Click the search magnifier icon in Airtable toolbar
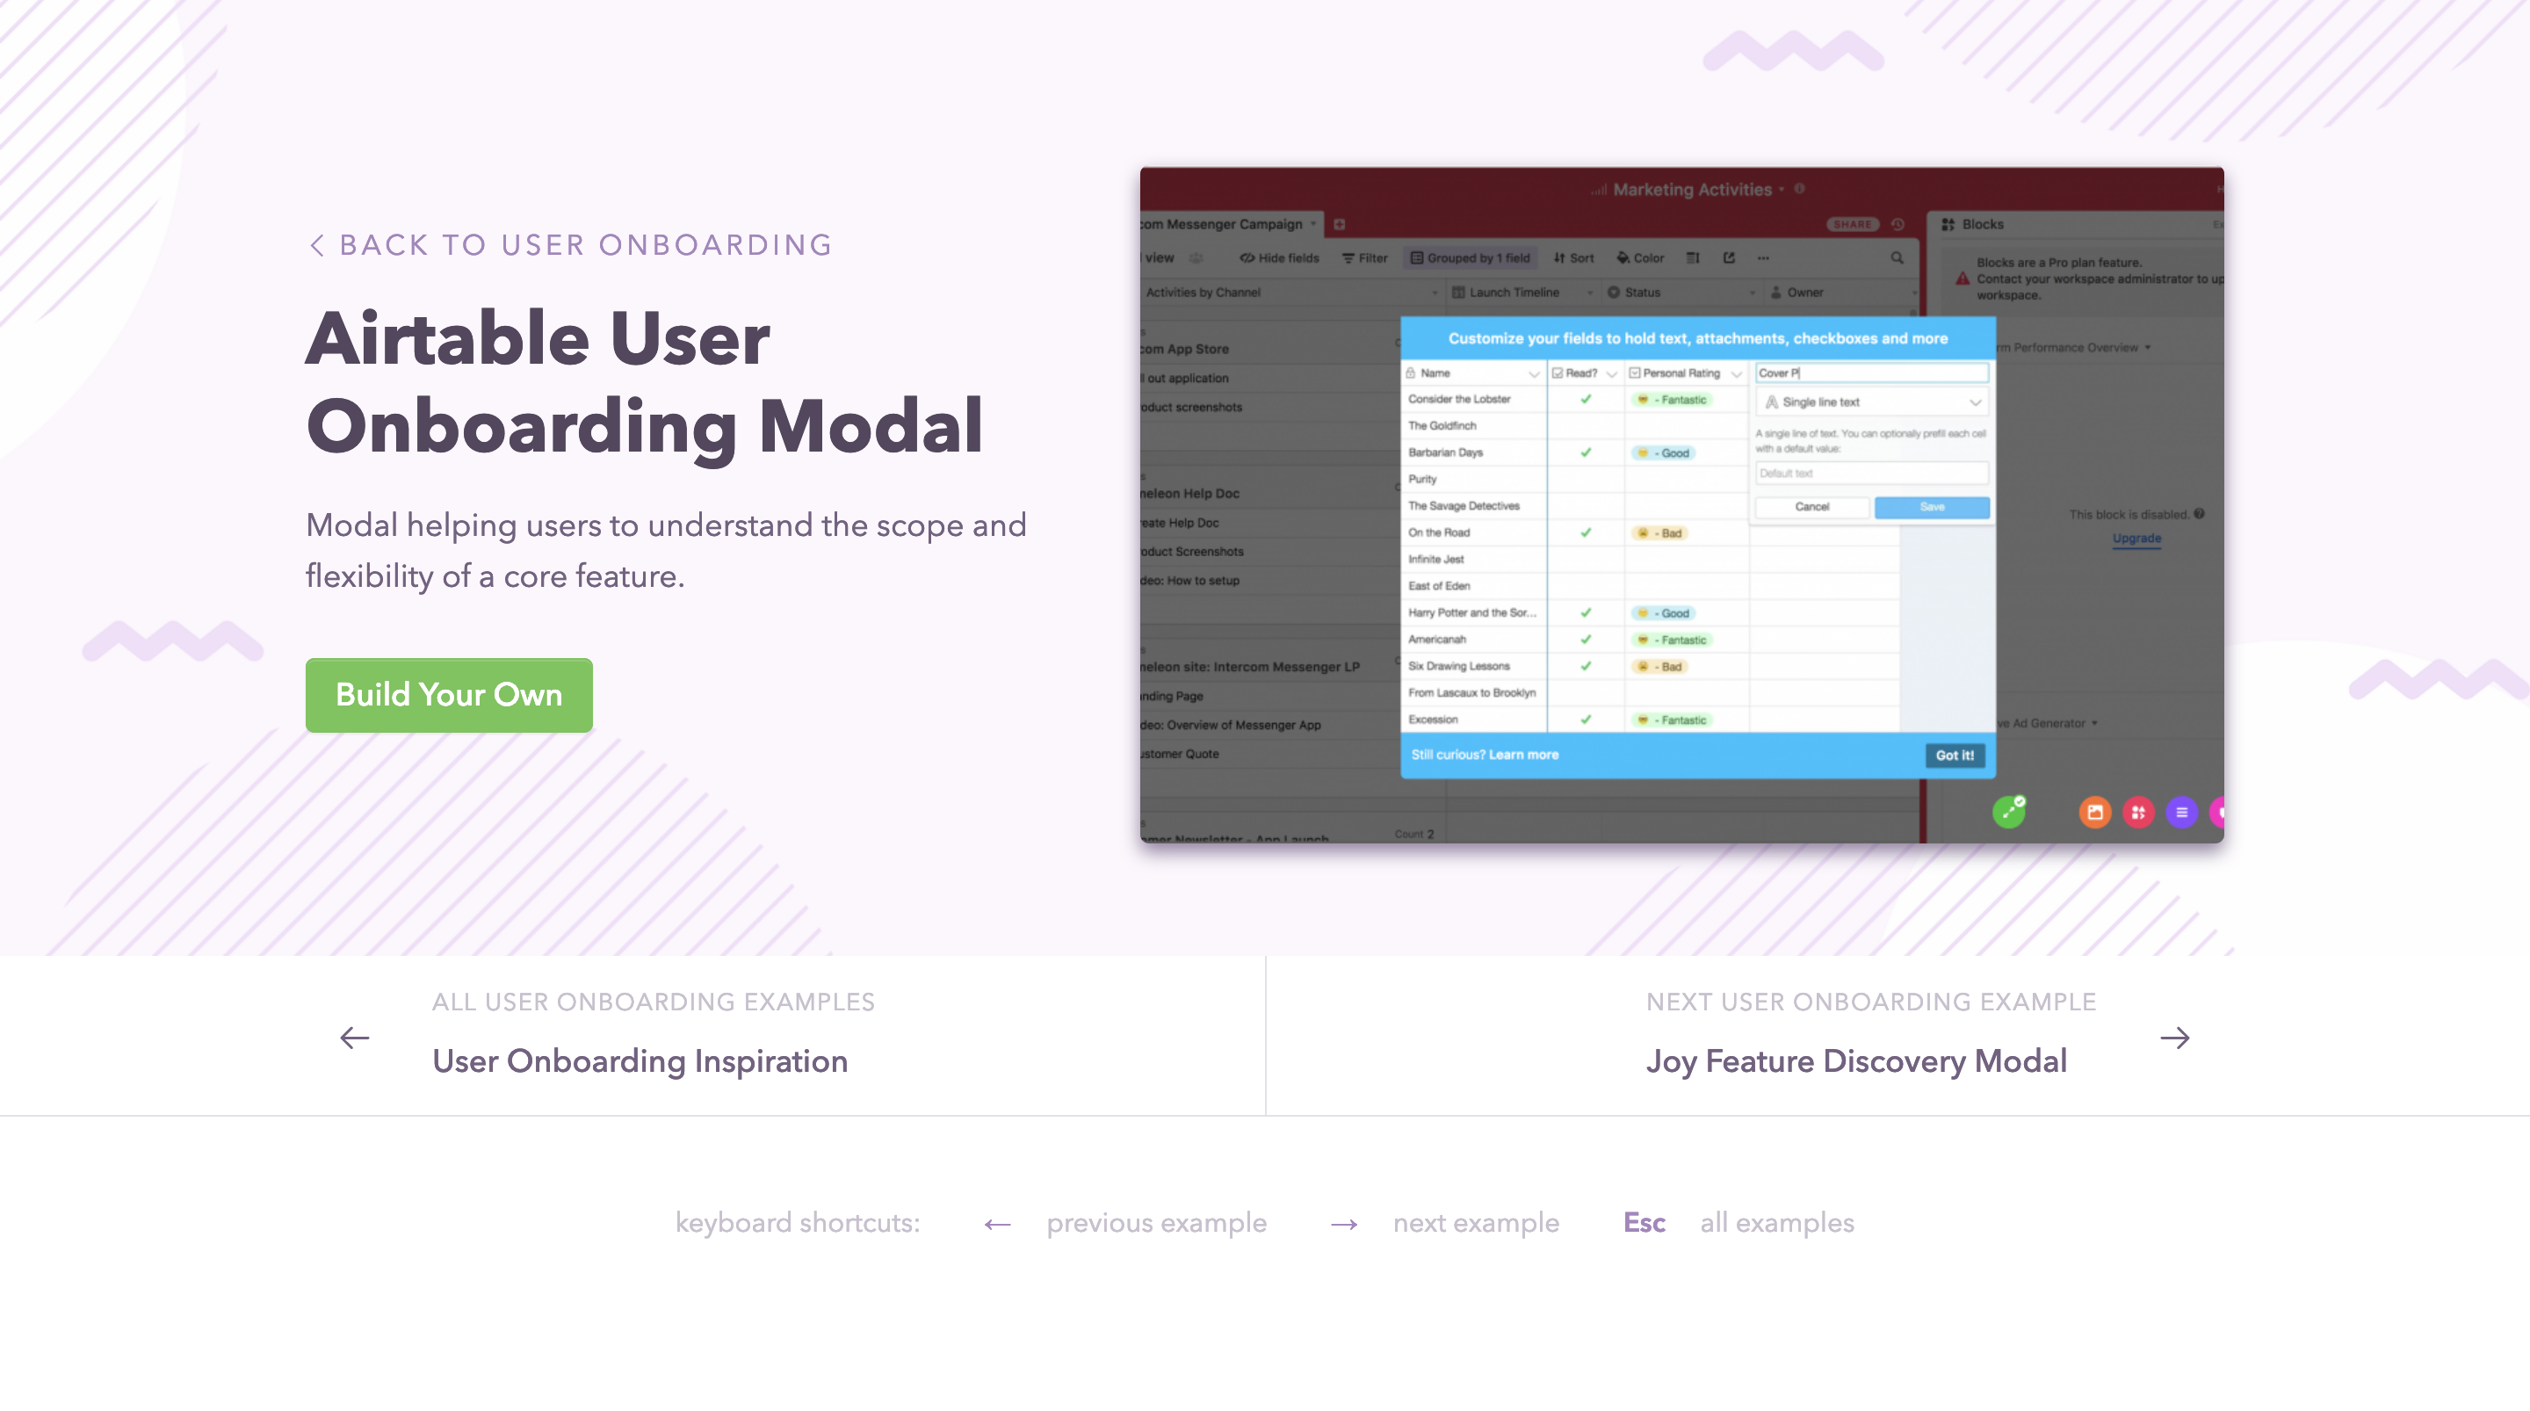 tap(1897, 258)
